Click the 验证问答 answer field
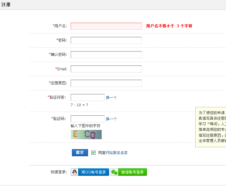This screenshot has height=186, width=226. [87, 98]
